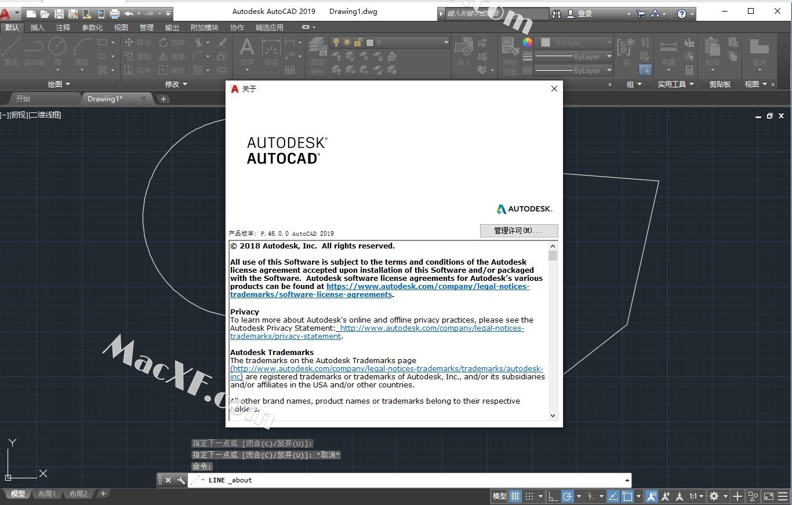Click the Paste (粘贴) icon
This screenshot has height=505, width=792.
pyautogui.click(x=713, y=52)
